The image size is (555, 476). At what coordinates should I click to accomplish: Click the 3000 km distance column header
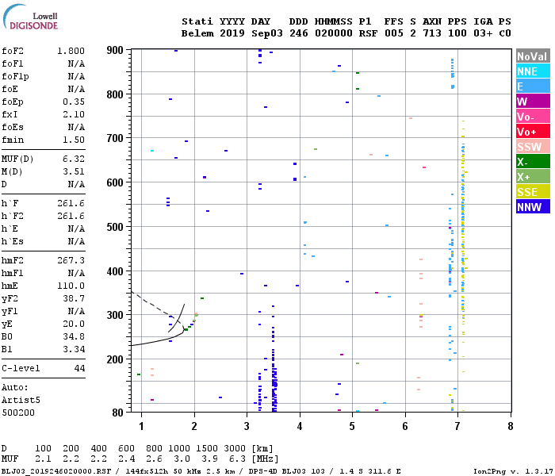235,448
